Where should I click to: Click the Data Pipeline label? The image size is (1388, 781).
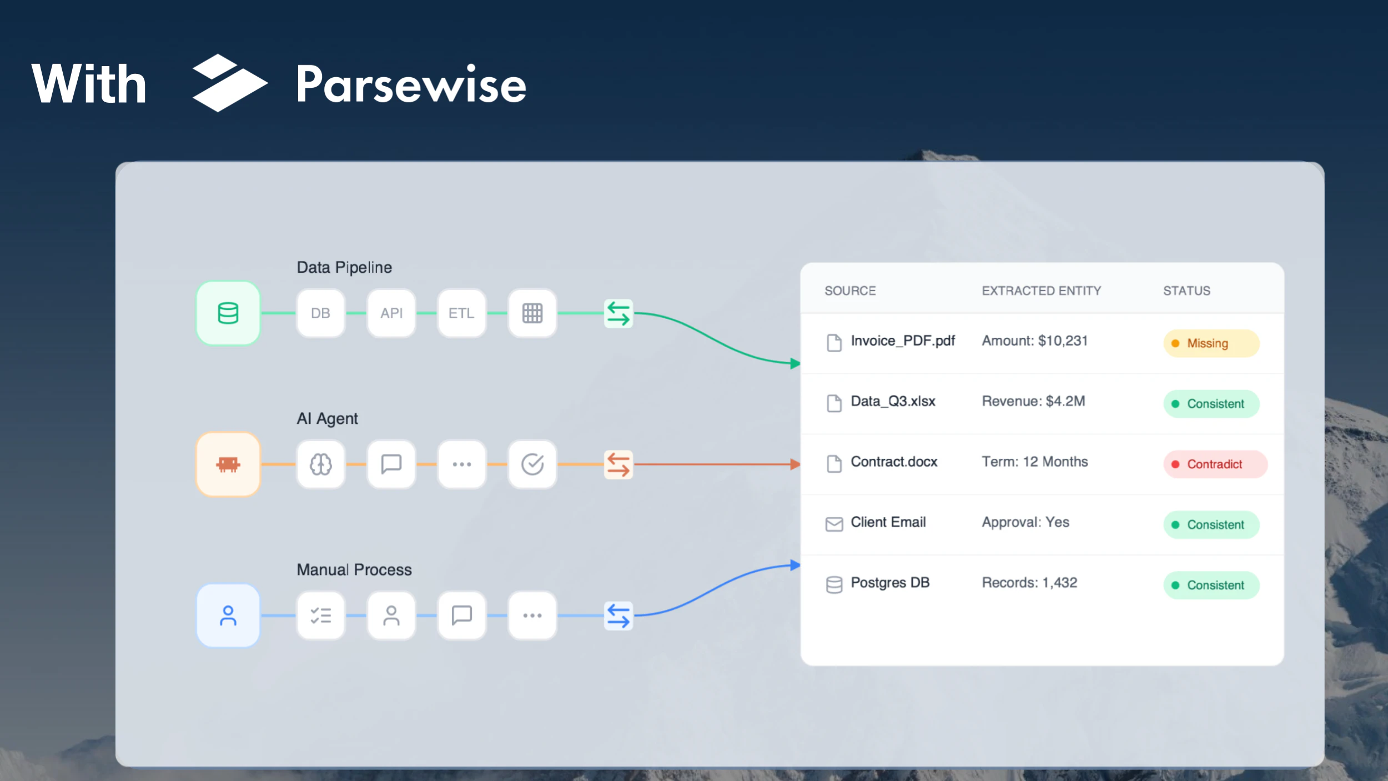point(344,268)
